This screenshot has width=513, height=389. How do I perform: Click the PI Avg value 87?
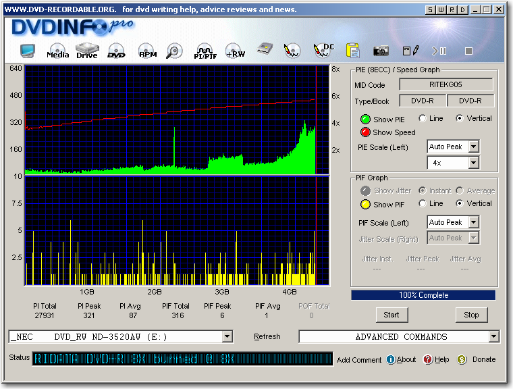click(133, 315)
